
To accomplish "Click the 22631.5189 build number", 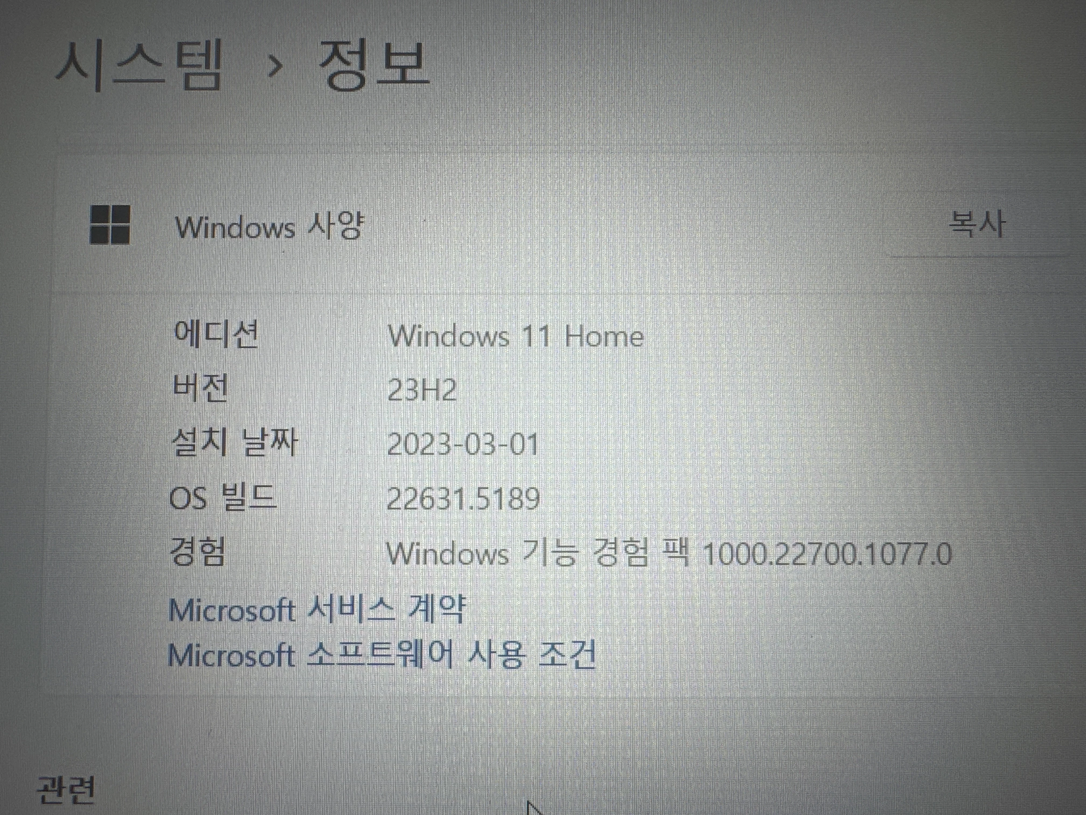I will (463, 499).
